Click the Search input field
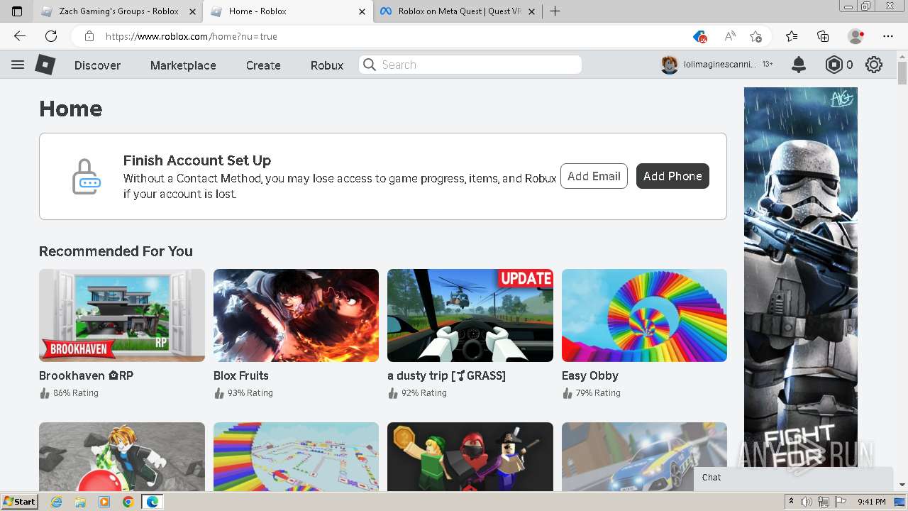Image resolution: width=908 pixels, height=511 pixels. (470, 65)
